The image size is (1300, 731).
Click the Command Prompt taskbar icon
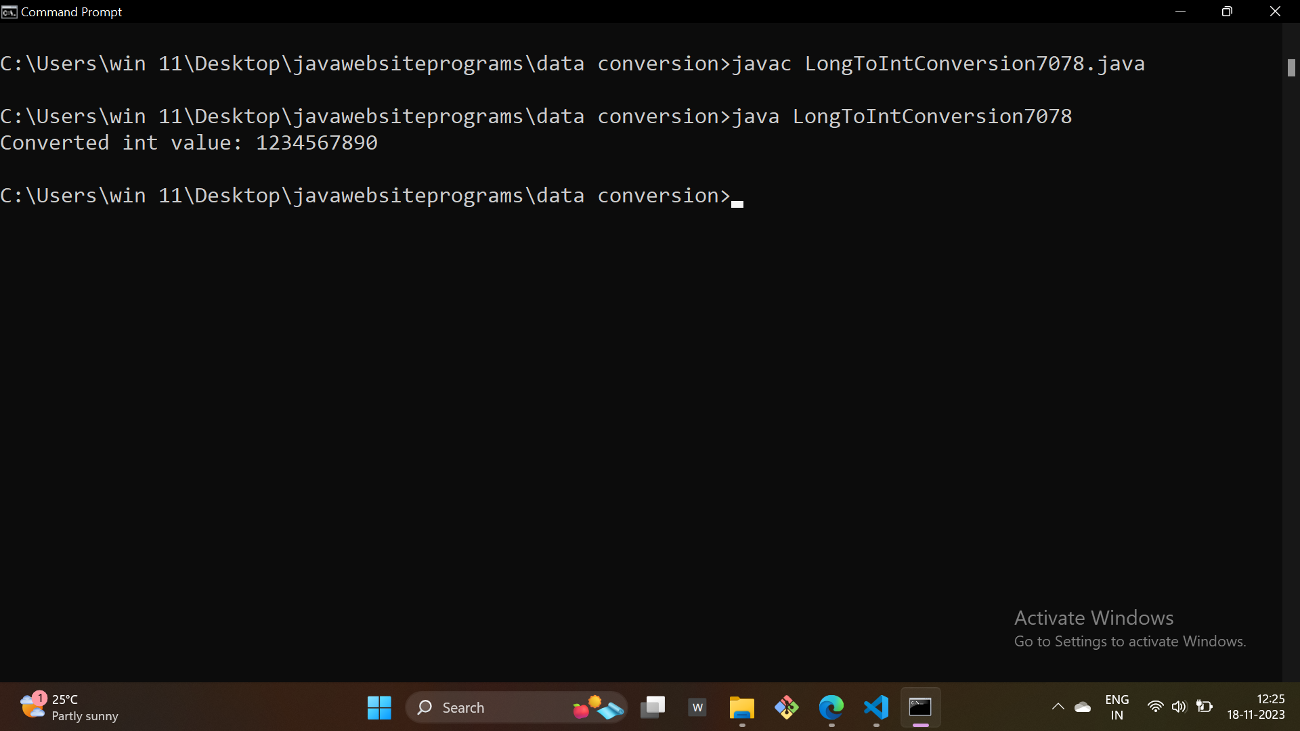[920, 708]
